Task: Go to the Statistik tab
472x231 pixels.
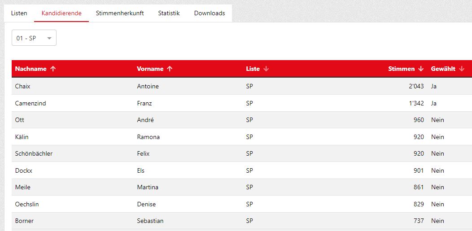Action: point(169,13)
